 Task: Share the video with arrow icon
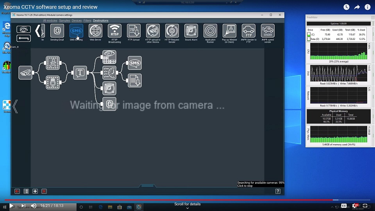(x=357, y=7)
